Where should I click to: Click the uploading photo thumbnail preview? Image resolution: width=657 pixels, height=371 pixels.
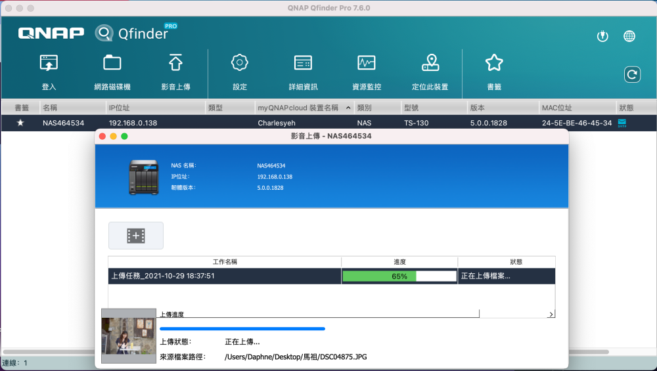tap(128, 336)
